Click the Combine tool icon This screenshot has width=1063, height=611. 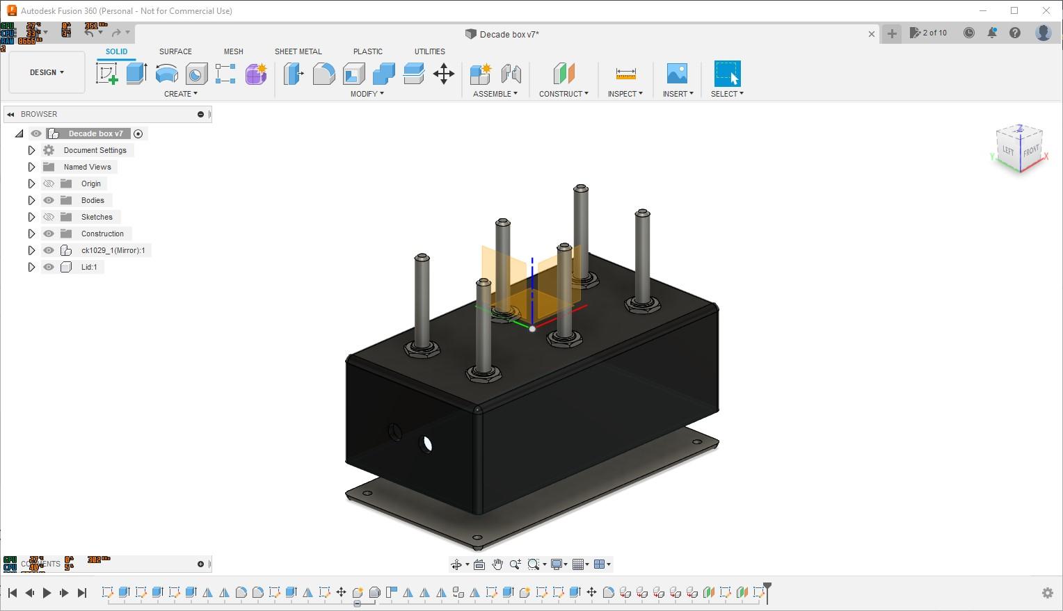pyautogui.click(x=383, y=73)
